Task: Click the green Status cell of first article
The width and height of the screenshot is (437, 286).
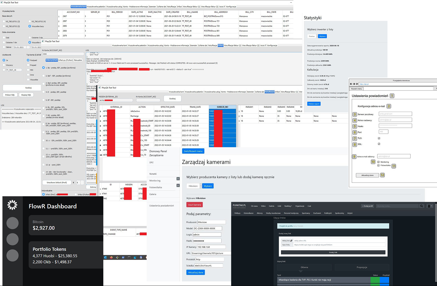Action: tap(375, 280)
